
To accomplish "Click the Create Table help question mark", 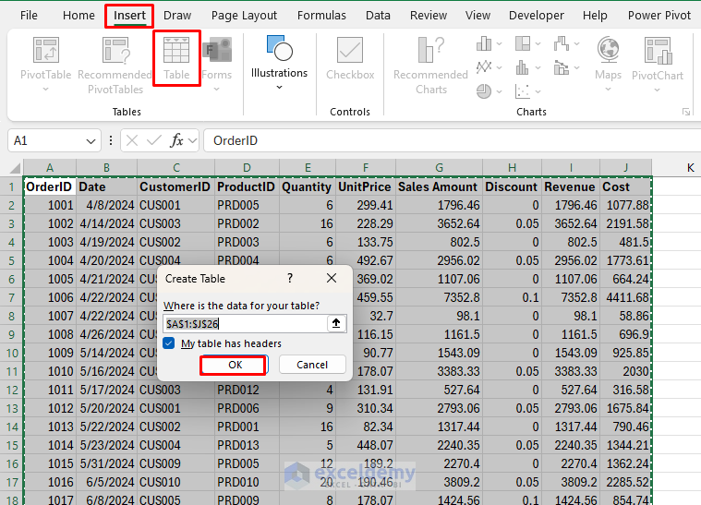I will click(290, 279).
